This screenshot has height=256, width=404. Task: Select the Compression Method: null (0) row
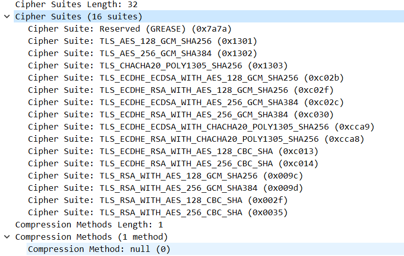(x=99, y=249)
